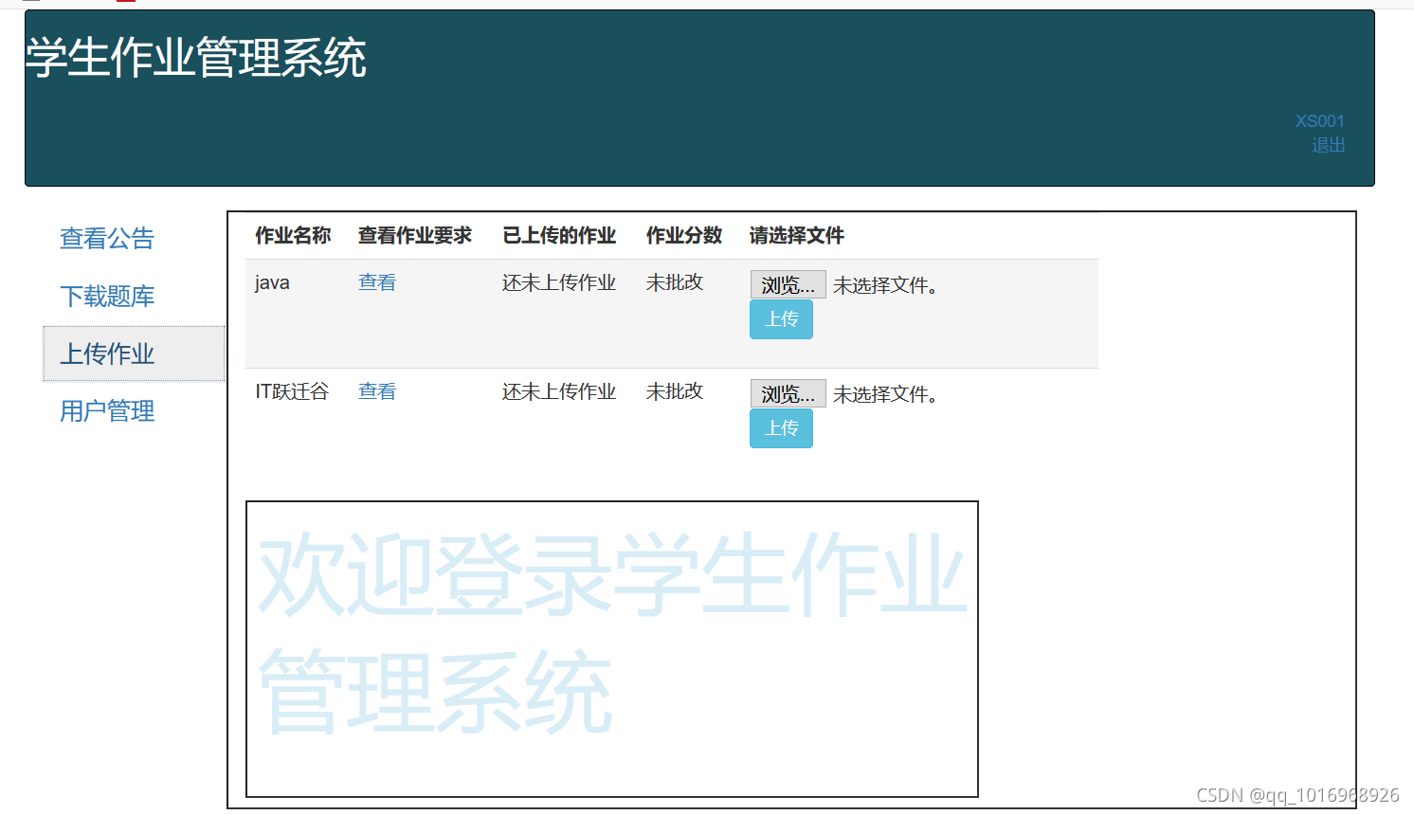Click 浏览 to choose a file for java
The width and height of the screenshot is (1414, 815).
coord(788,283)
